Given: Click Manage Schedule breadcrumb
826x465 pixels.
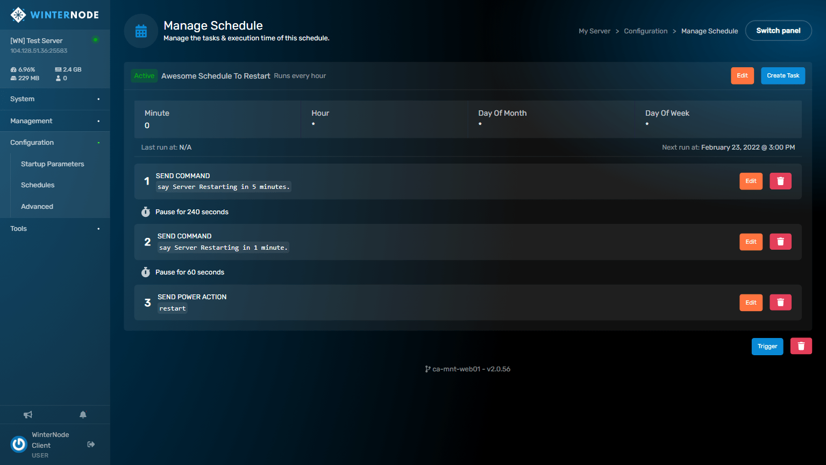Looking at the screenshot, I should tap(709, 31).
